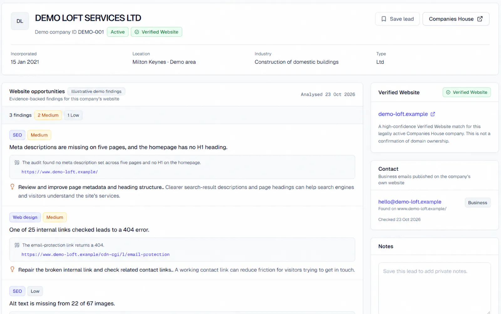Image resolution: width=501 pixels, height=314 pixels.
Task: Click the check icon in the header Verified Website badge
Action: (137, 32)
